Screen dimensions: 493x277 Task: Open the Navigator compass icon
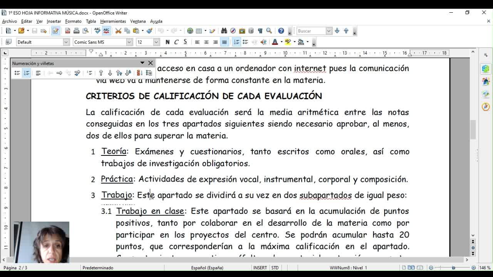point(233,31)
